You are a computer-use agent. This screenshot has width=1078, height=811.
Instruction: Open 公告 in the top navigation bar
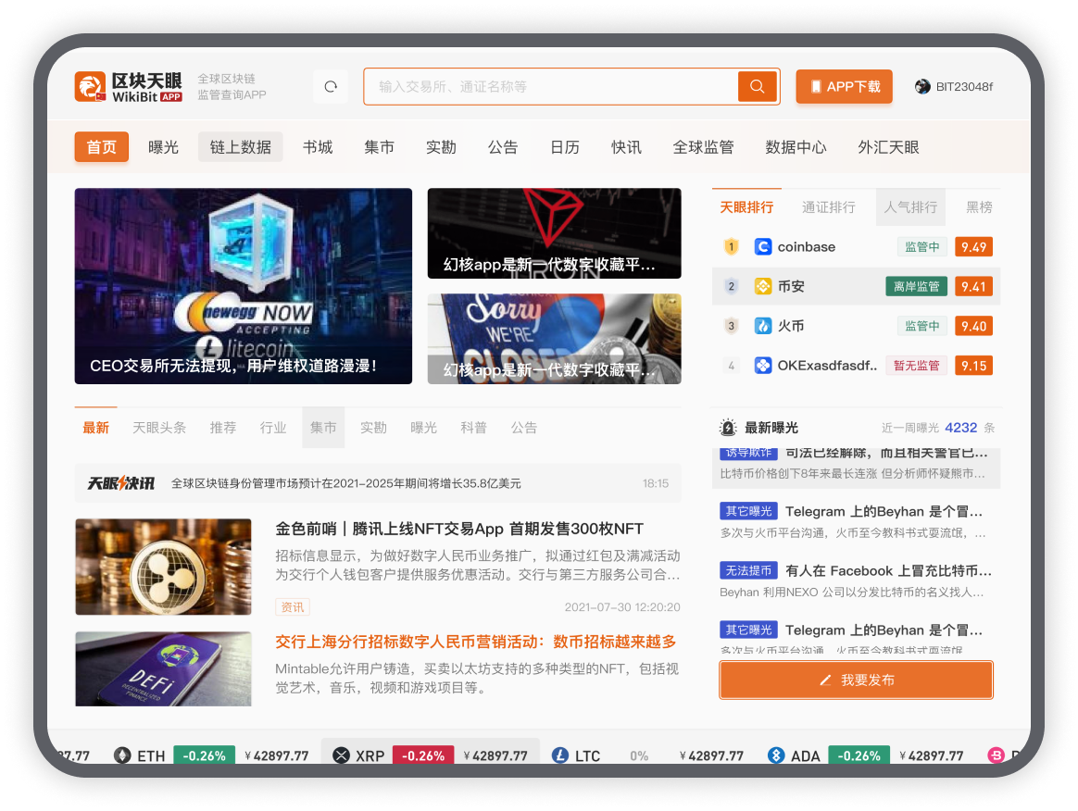click(503, 147)
